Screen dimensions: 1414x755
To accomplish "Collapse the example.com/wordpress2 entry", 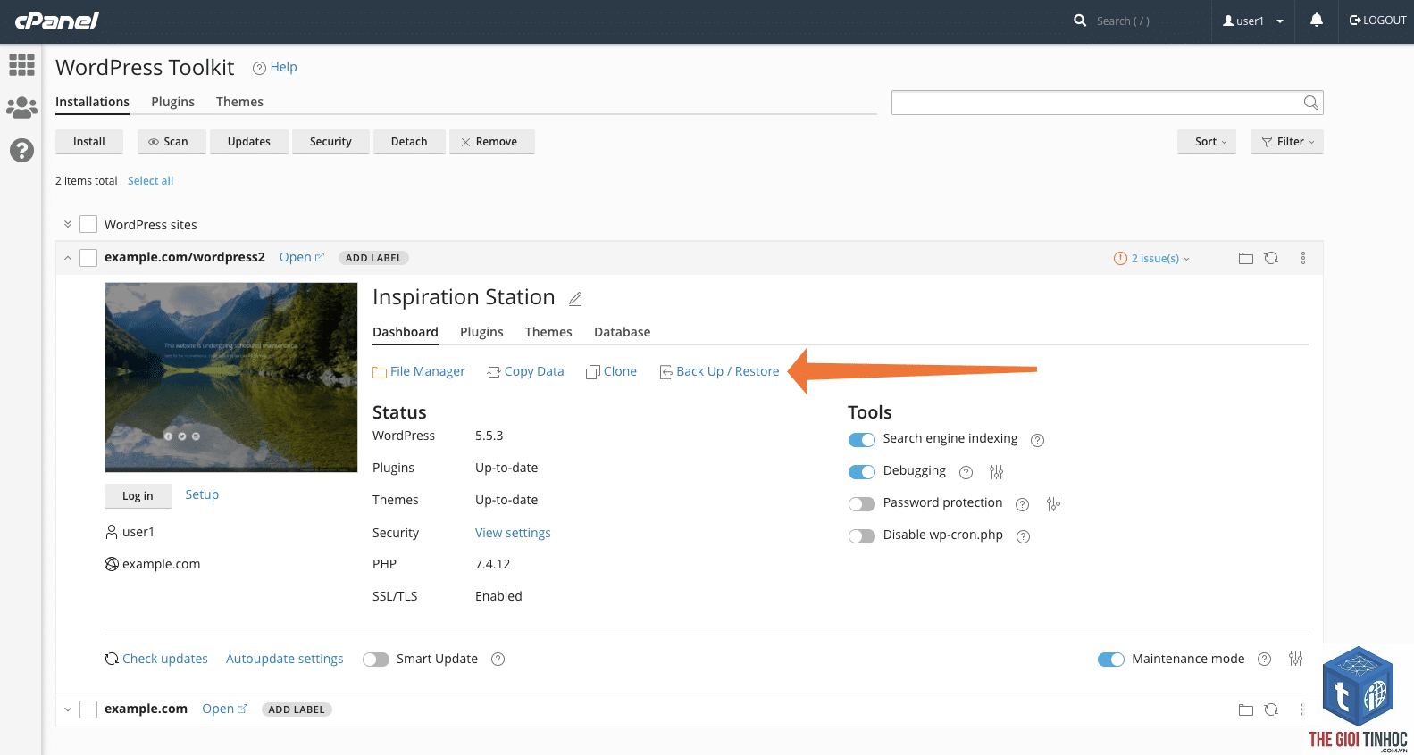I will coord(68,258).
